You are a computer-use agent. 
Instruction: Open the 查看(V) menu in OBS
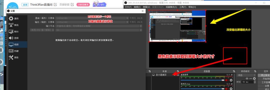[146, 7]
